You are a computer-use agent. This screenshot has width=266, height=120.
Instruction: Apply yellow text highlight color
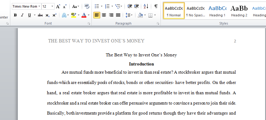[x=74, y=15]
